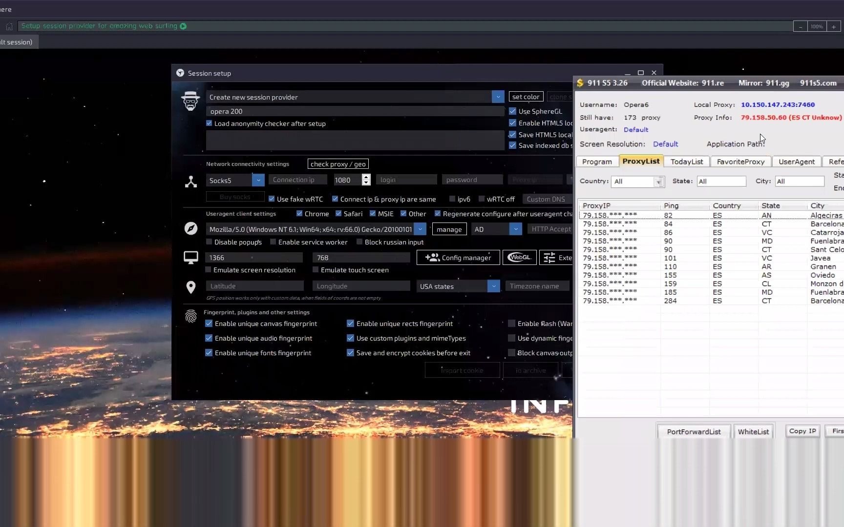Open the Create new session provider dropdown
This screenshot has height=527, width=844.
[498, 97]
